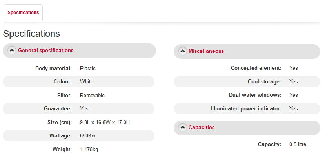This screenshot has width=327, height=157.
Task: Click the large Specifications page heading
Action: [31, 34]
